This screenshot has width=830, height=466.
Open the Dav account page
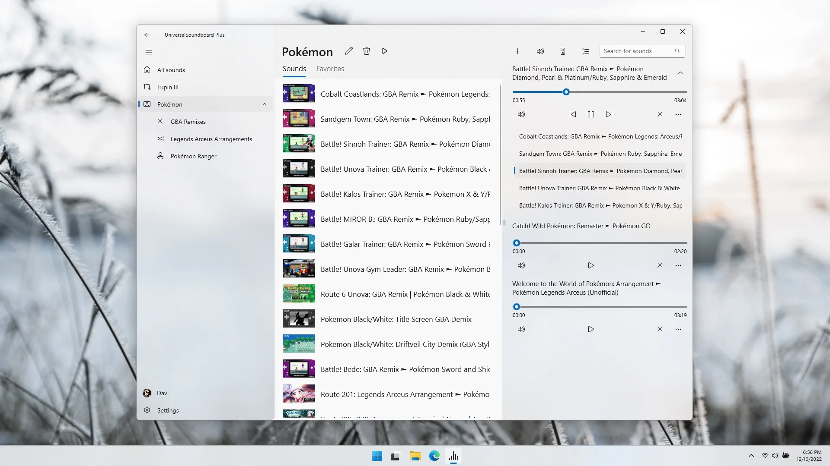206,393
